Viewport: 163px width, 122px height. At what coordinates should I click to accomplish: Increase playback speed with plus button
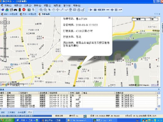[x=112, y=10]
